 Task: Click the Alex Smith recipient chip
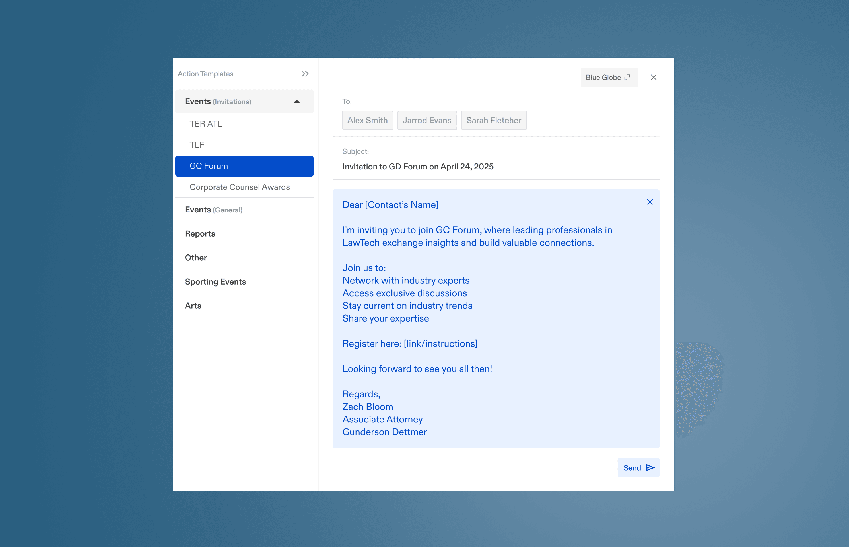367,121
